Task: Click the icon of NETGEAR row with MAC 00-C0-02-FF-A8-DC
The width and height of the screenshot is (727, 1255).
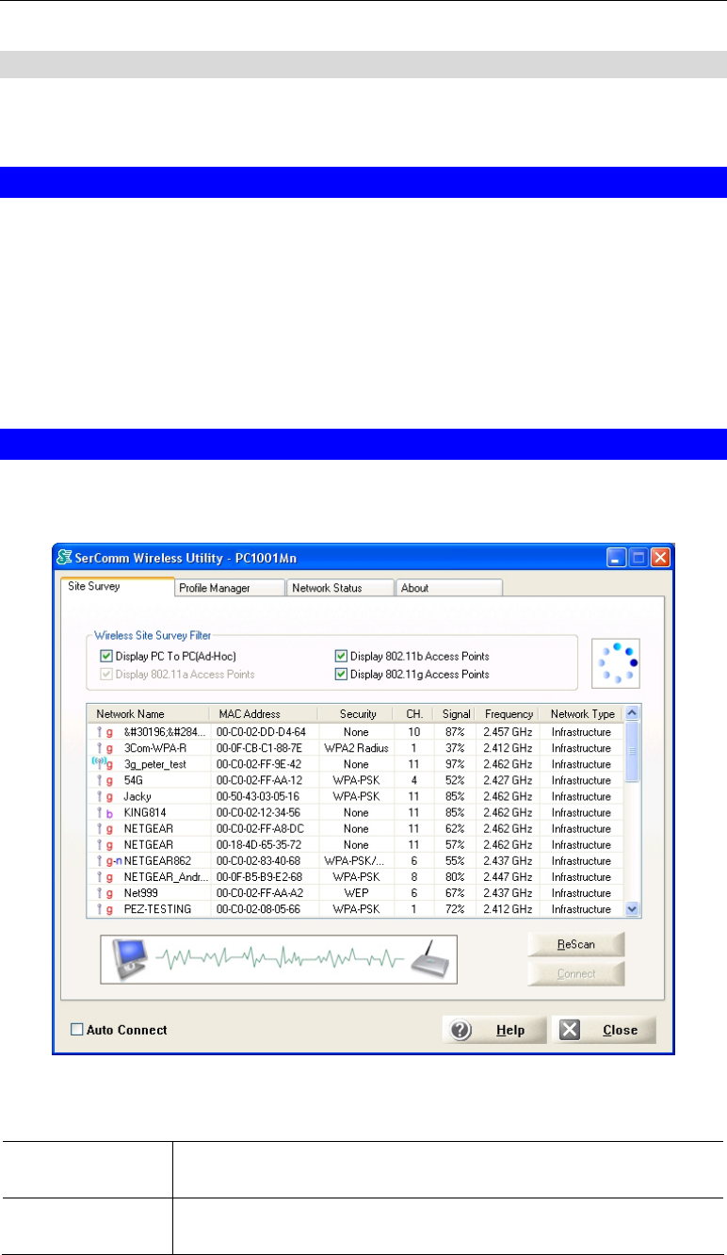Action: pyautogui.click(x=104, y=828)
